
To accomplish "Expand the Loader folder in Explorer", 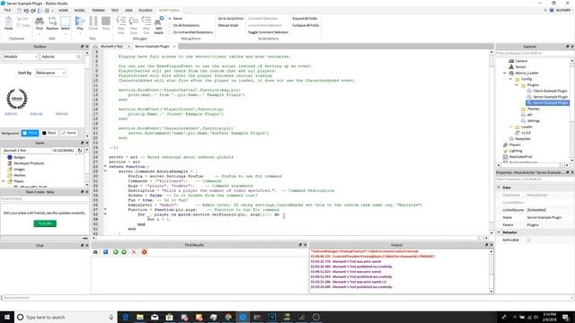I will (x=510, y=127).
